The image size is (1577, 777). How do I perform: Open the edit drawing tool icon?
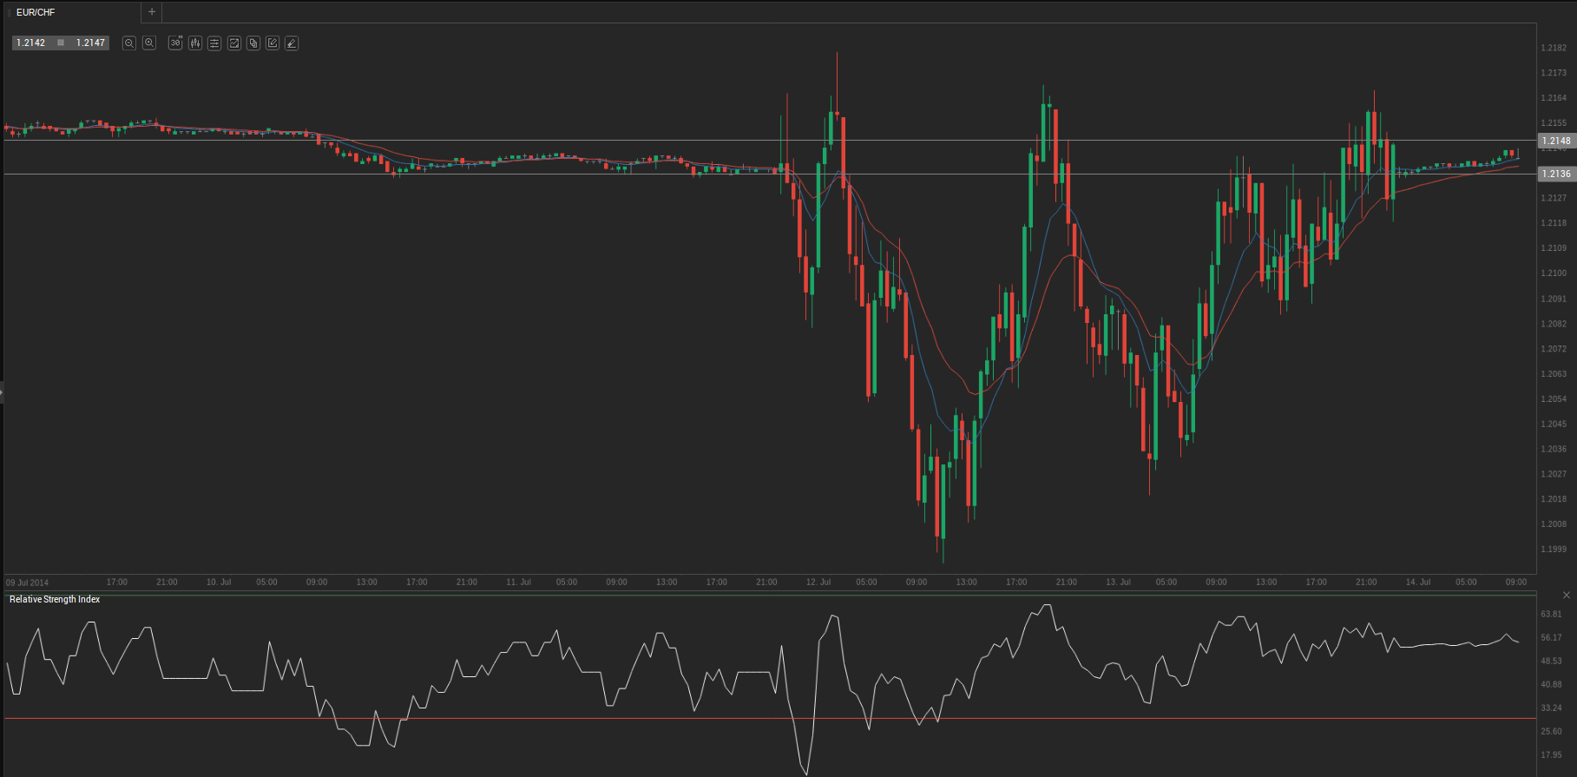pos(273,43)
